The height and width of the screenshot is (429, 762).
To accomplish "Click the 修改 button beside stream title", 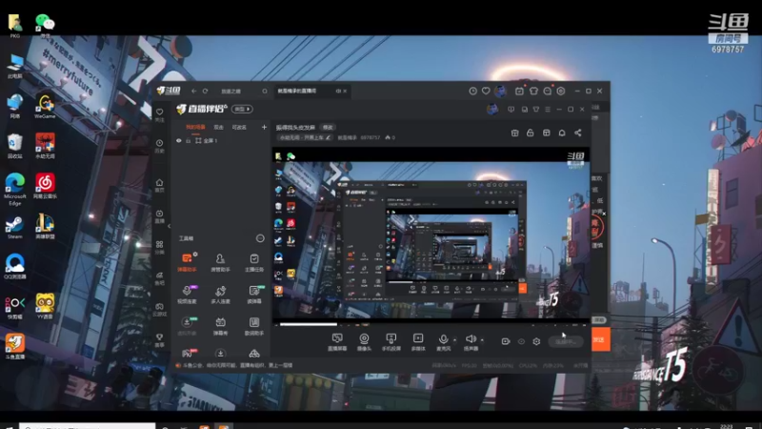I will click(328, 127).
